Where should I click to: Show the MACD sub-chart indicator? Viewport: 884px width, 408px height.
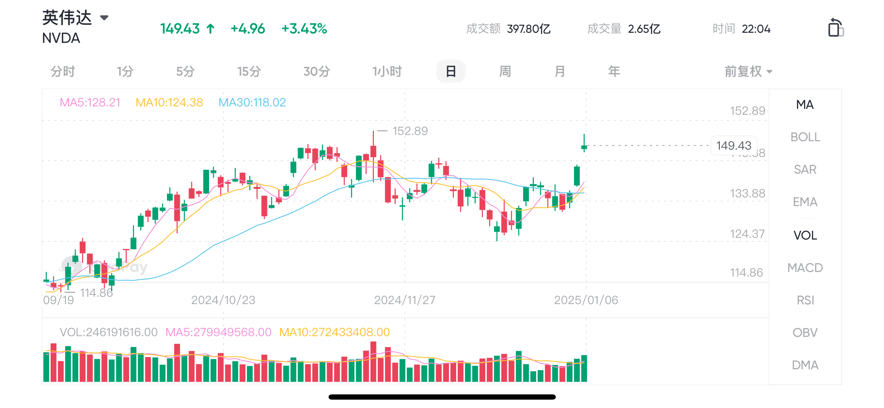(805, 268)
